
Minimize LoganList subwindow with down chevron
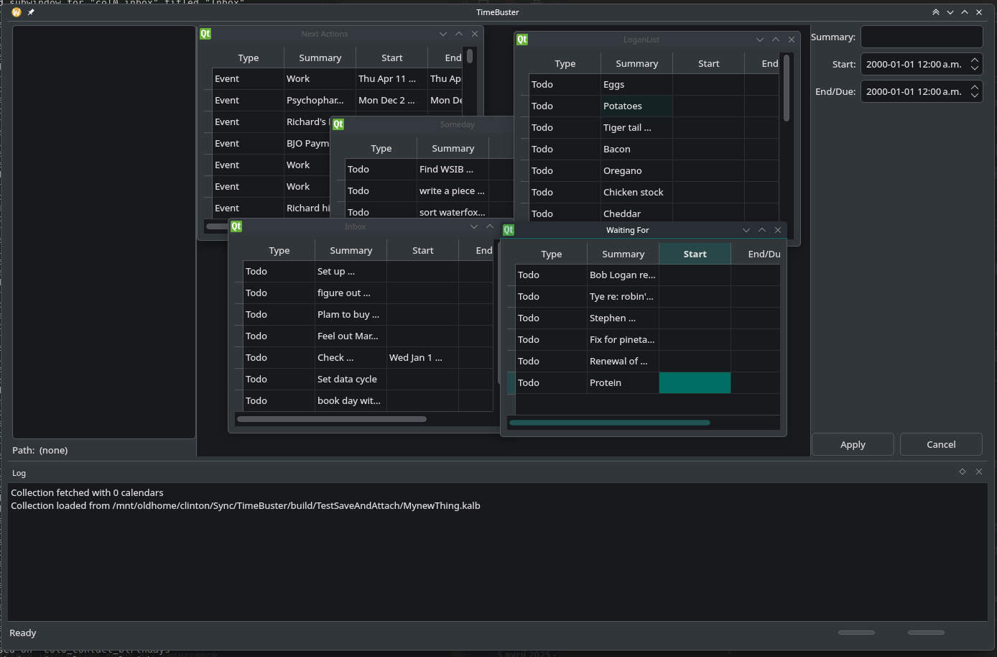(760, 40)
